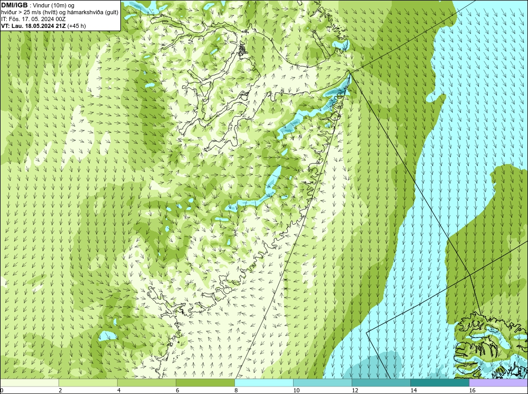Image resolution: width=528 pixels, height=394 pixels.
Task: Click the scale label '4'
Action: click(119, 390)
